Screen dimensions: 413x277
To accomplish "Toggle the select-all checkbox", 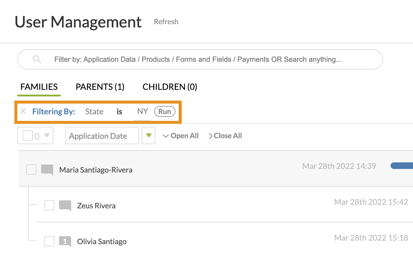I will (x=28, y=136).
